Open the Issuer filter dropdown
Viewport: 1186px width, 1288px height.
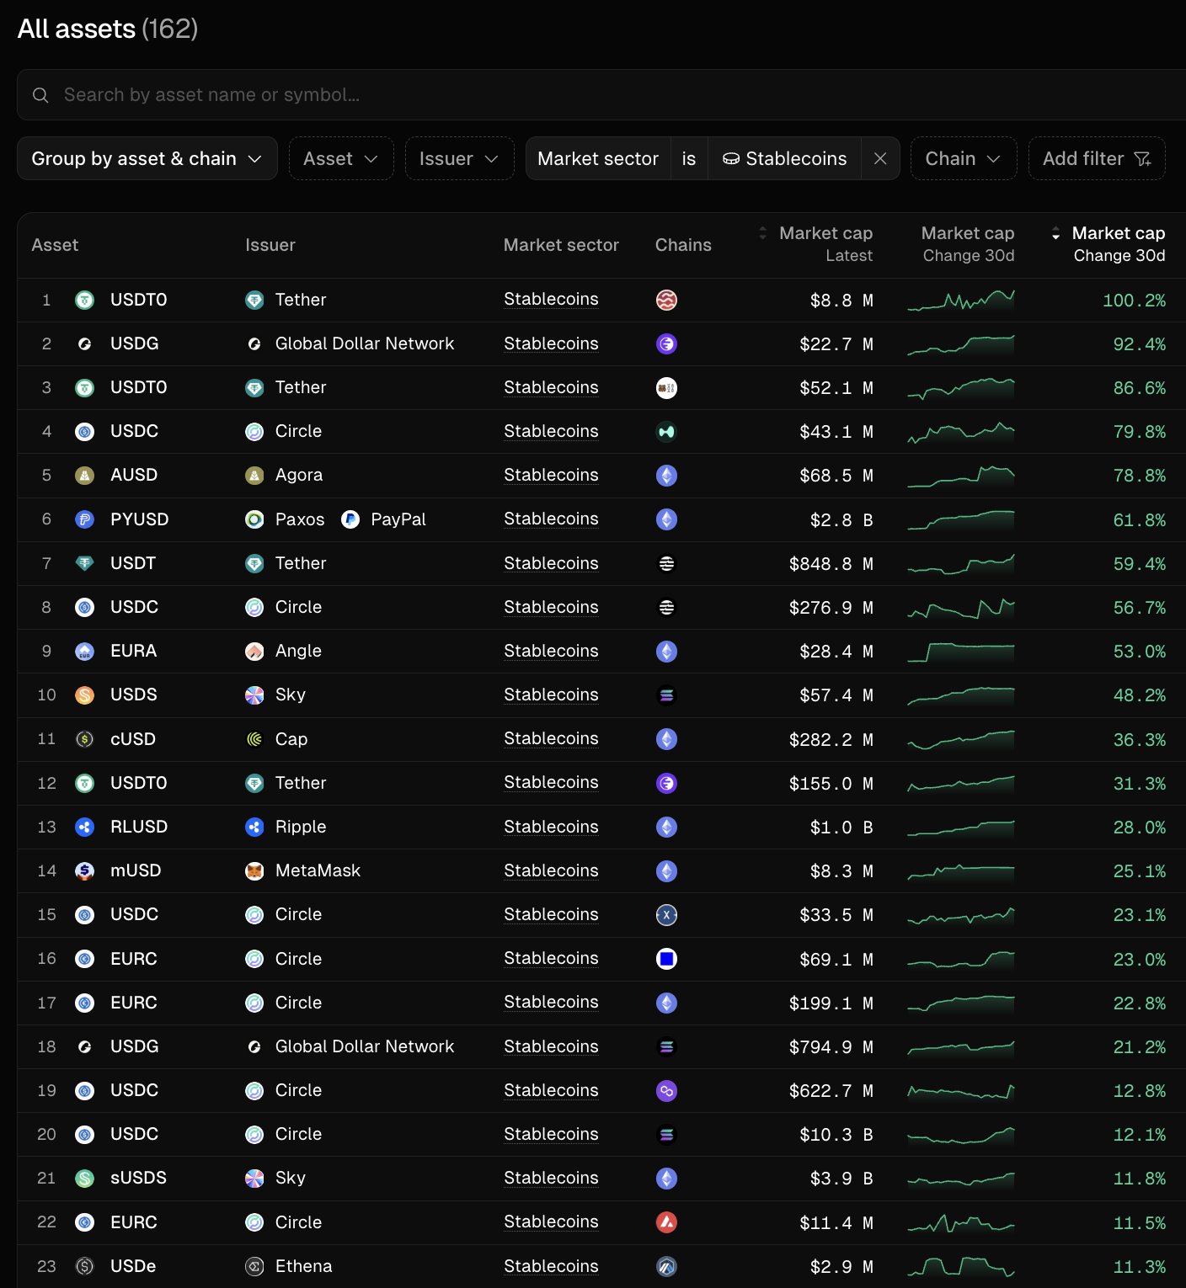click(x=459, y=158)
